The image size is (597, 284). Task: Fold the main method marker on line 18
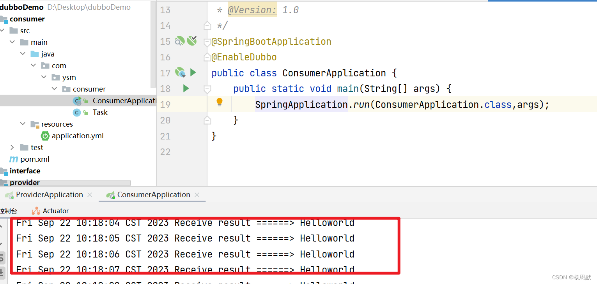207,89
